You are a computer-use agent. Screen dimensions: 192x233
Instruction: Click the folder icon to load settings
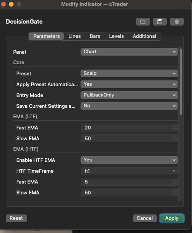(143, 22)
